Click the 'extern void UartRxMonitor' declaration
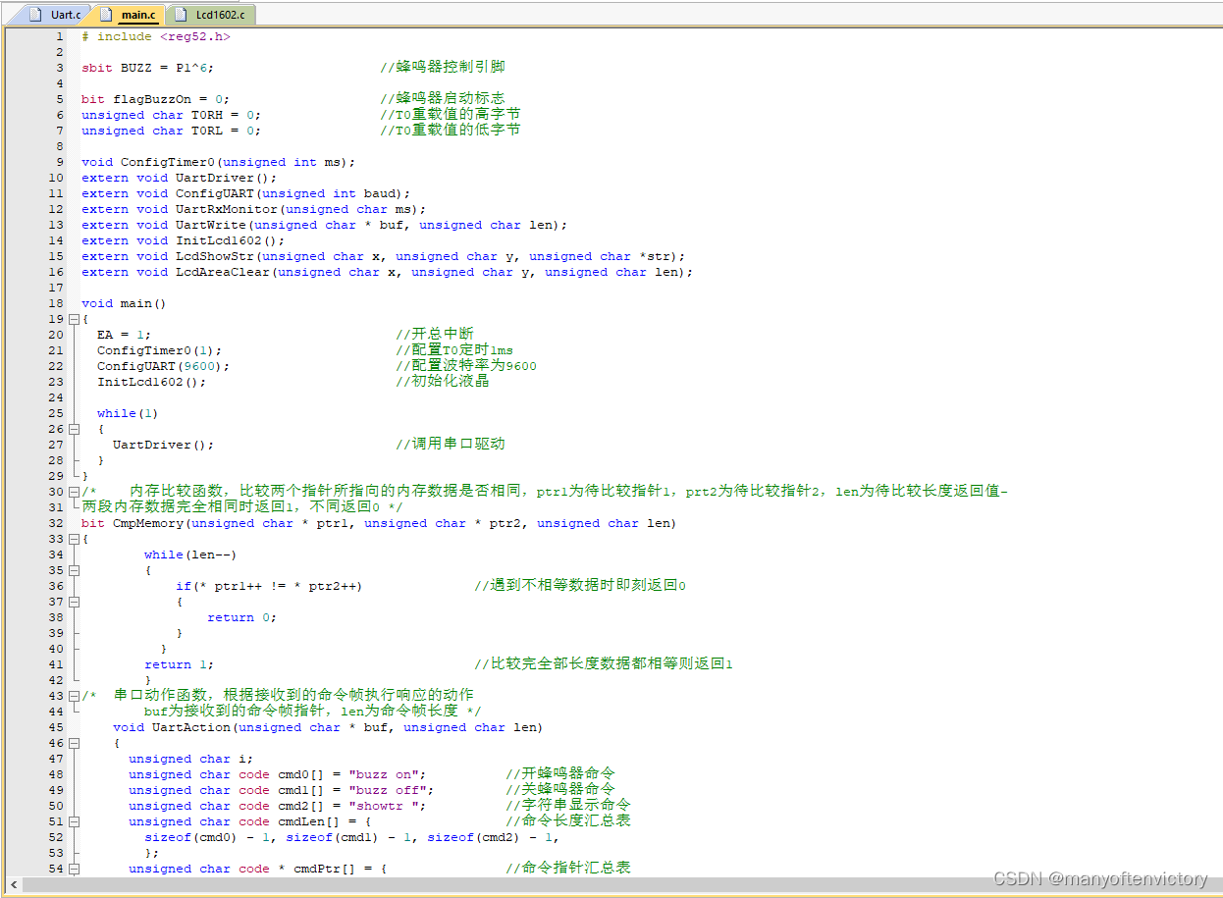1223x898 pixels. [253, 209]
